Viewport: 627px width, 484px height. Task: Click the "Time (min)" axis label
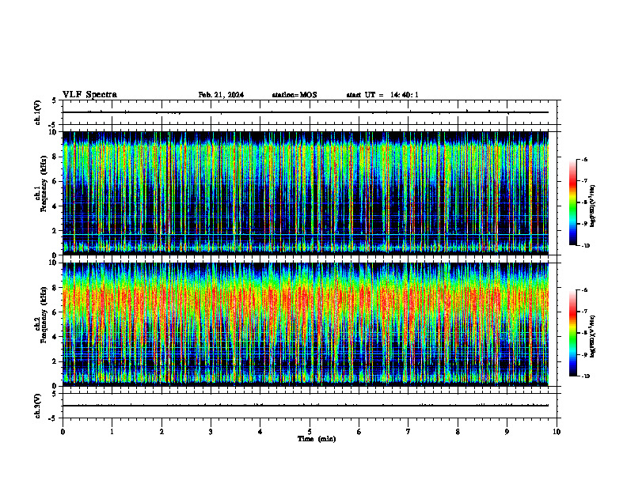click(x=317, y=439)
